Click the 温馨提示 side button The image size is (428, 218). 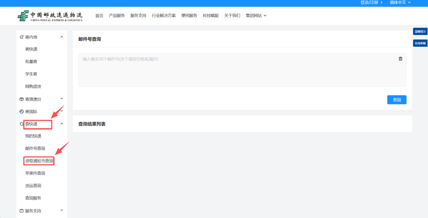point(420,31)
